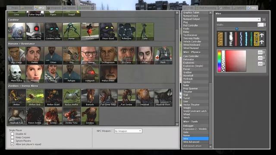Spawn the Dog NPC
Image resolution: width=276 pixels, height=155 pixels.
coord(72,56)
